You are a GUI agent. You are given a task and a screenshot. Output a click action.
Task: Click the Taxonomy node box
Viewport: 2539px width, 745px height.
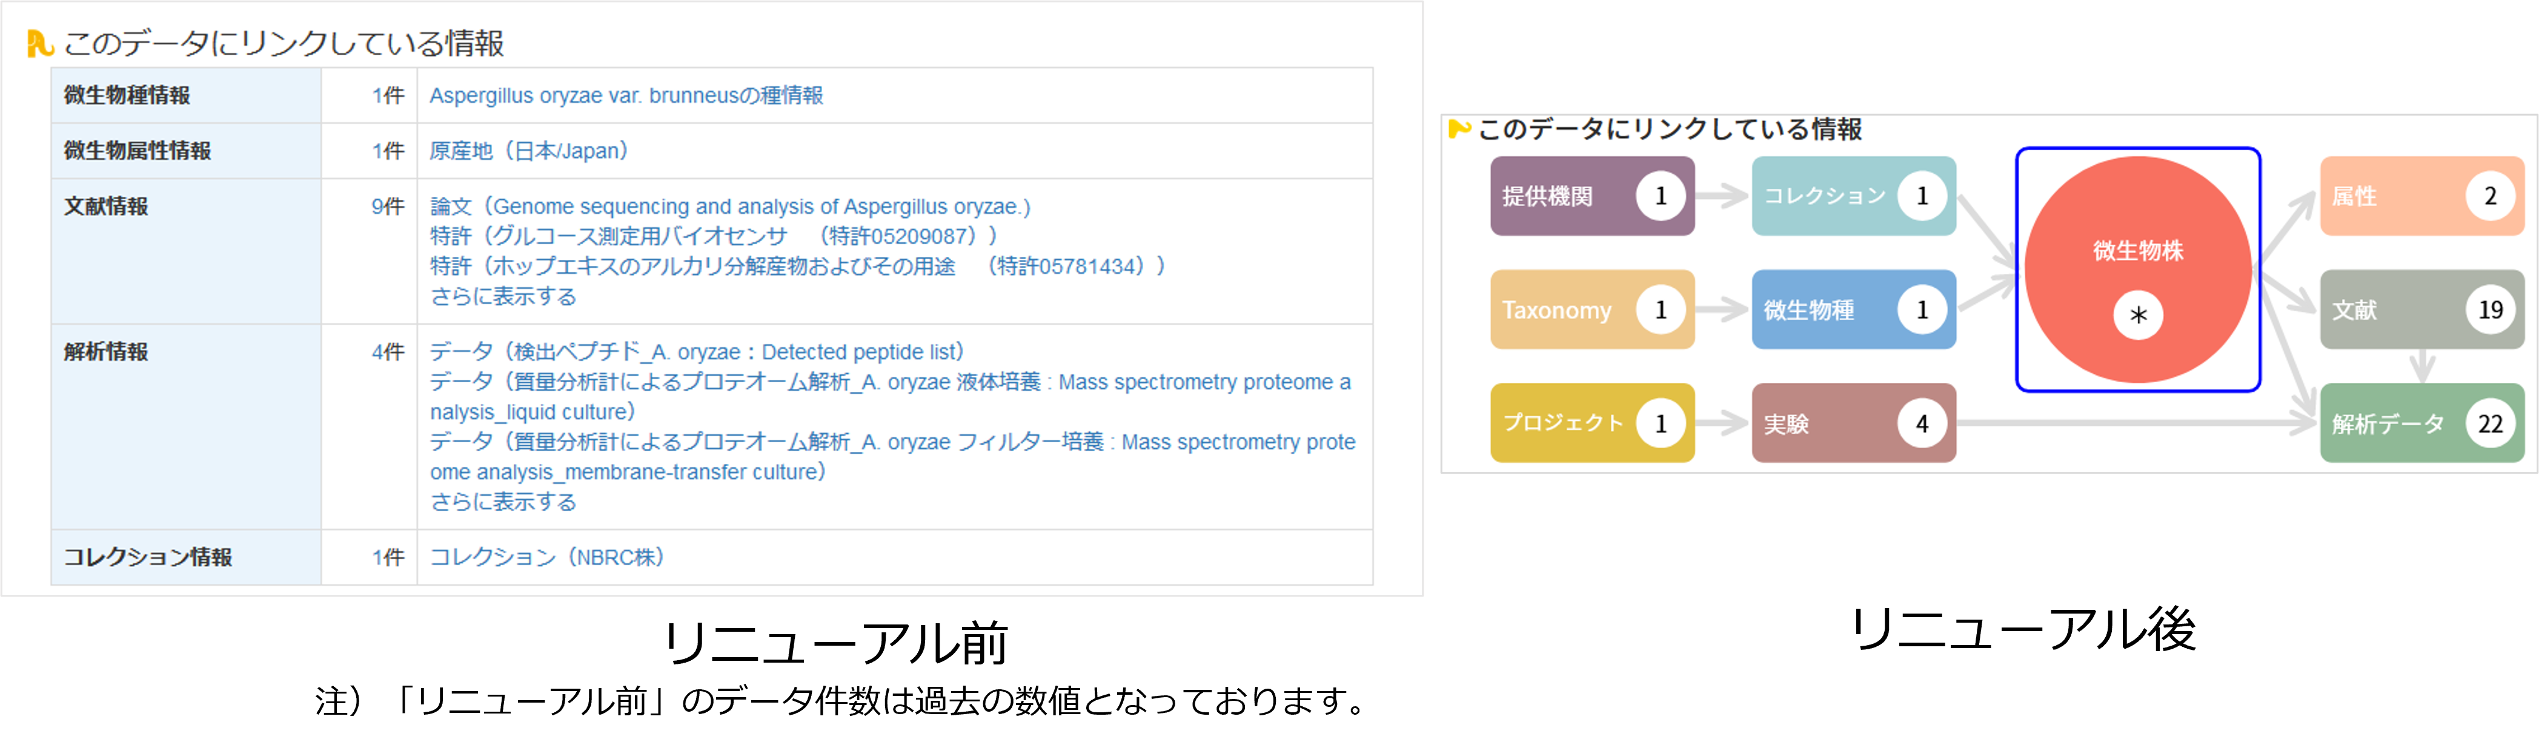(x=1591, y=310)
